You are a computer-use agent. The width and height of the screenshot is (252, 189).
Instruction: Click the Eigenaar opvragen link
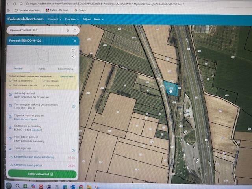tap(25, 119)
